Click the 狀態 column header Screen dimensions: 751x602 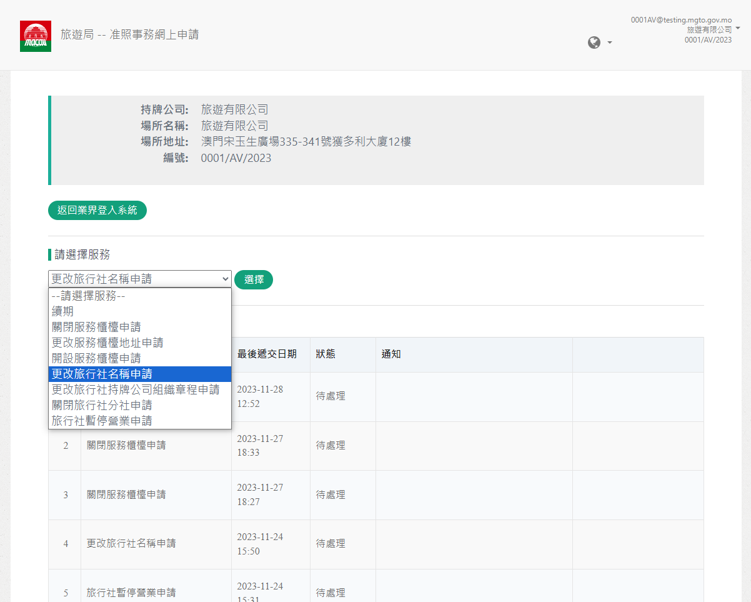tap(326, 354)
